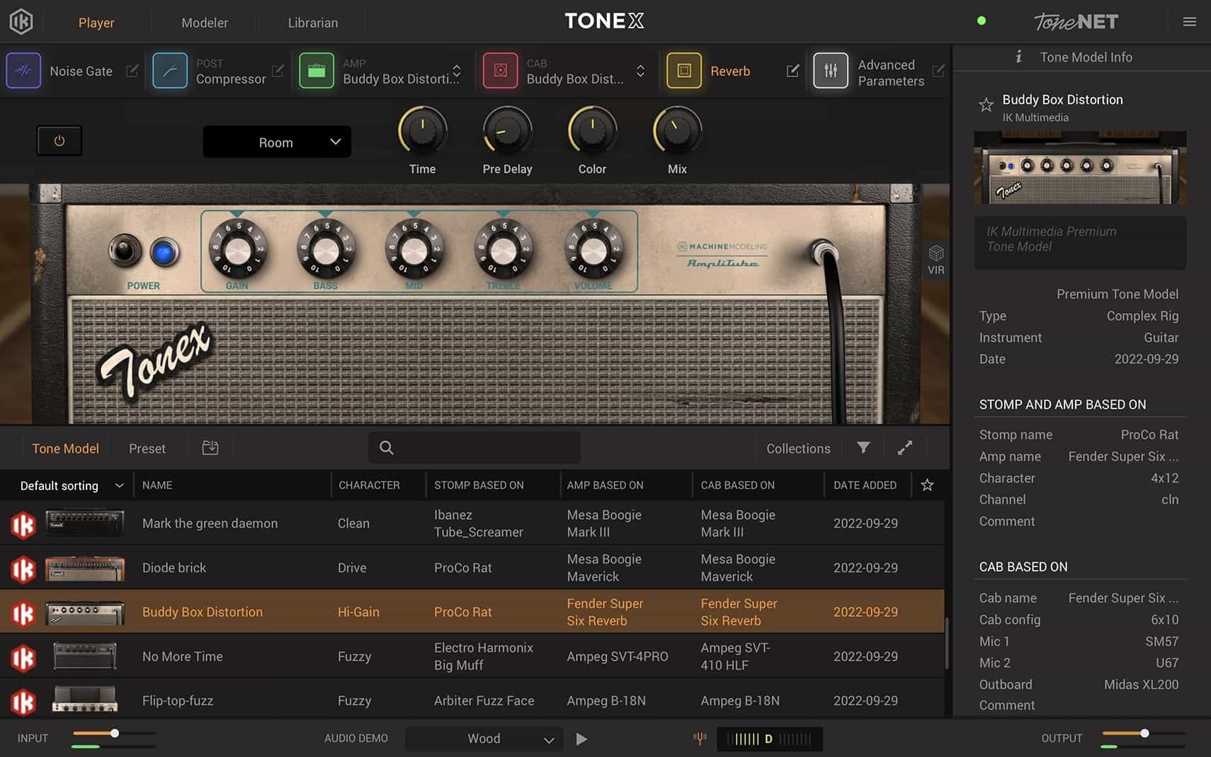Open Compressor edit panel
The height and width of the screenshot is (757, 1211).
pyautogui.click(x=278, y=71)
